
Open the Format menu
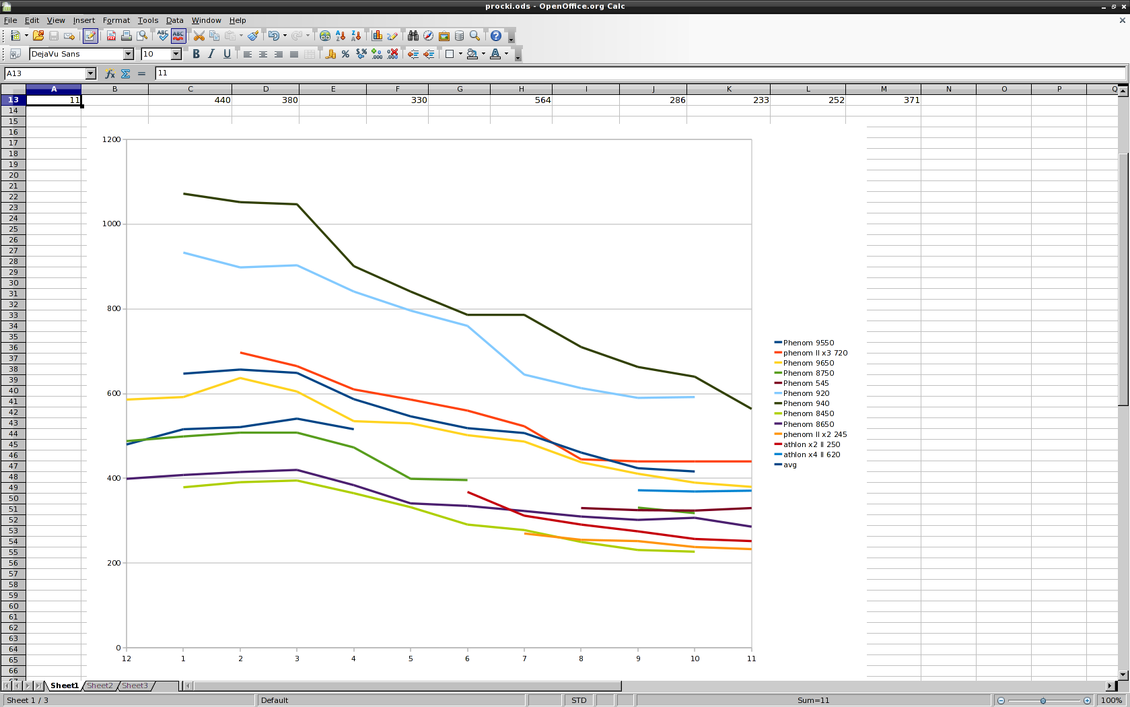pyautogui.click(x=116, y=20)
